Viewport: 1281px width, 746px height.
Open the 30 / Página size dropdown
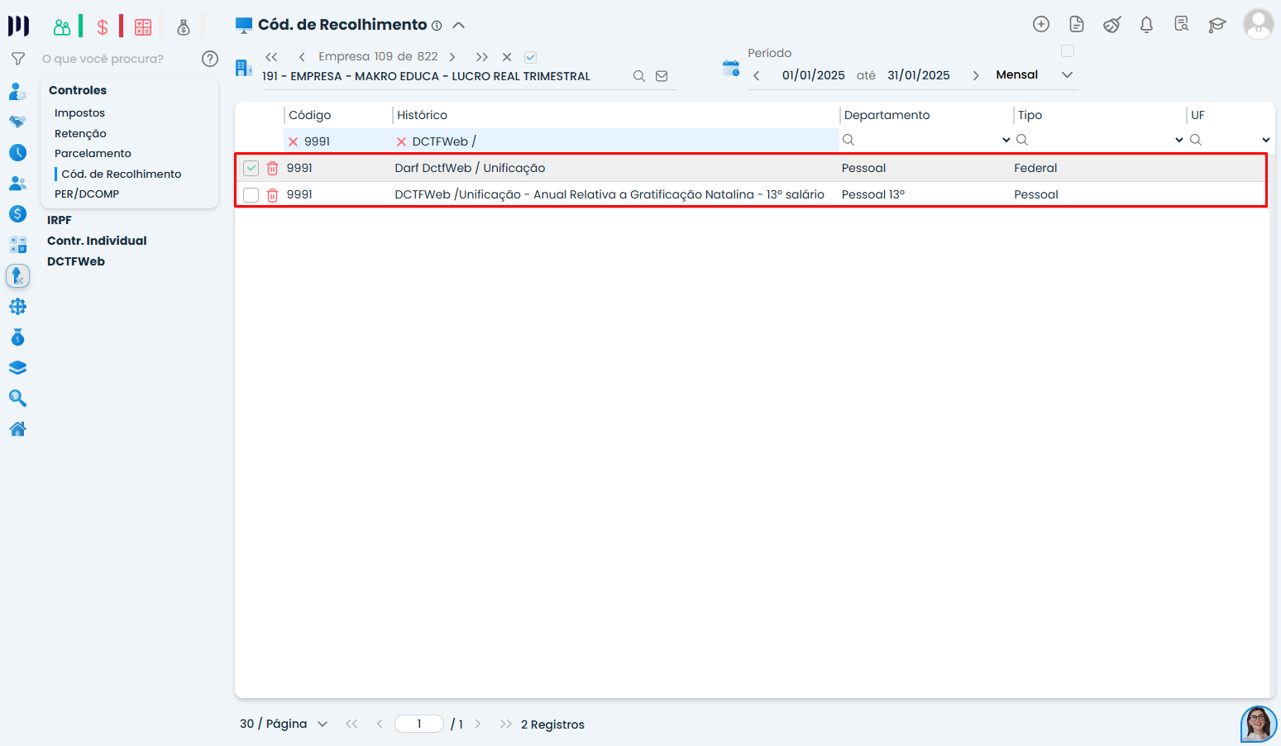click(323, 724)
